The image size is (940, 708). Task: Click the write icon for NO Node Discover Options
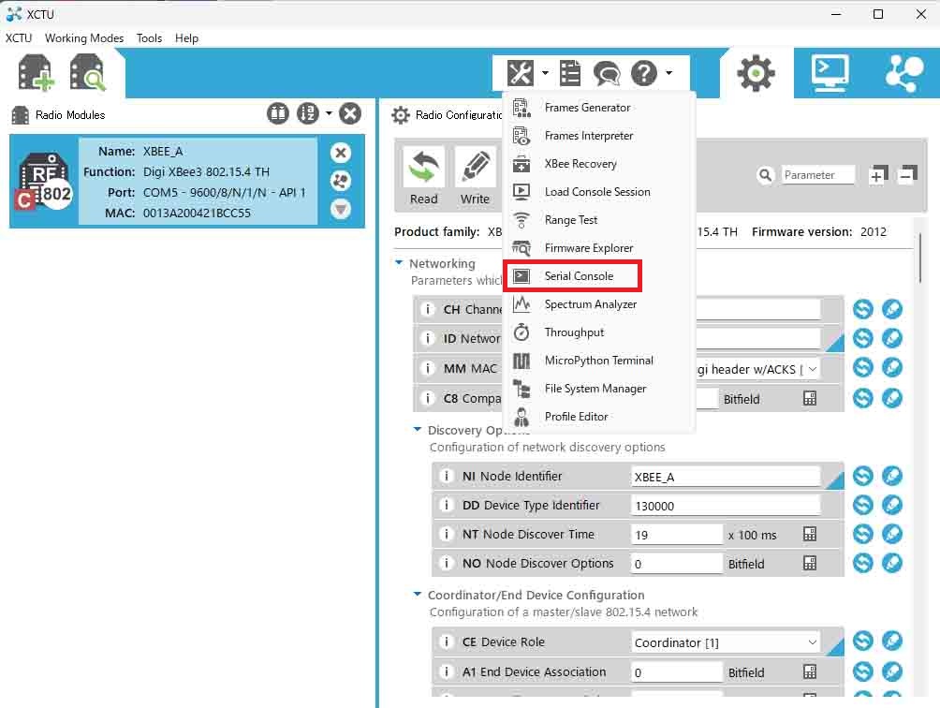click(x=892, y=562)
